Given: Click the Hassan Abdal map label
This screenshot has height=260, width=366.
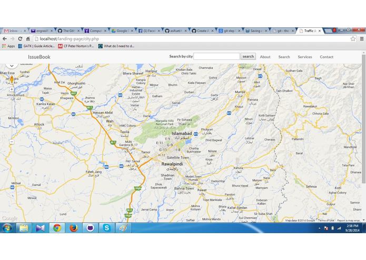Looking at the screenshot, I should [103, 113].
